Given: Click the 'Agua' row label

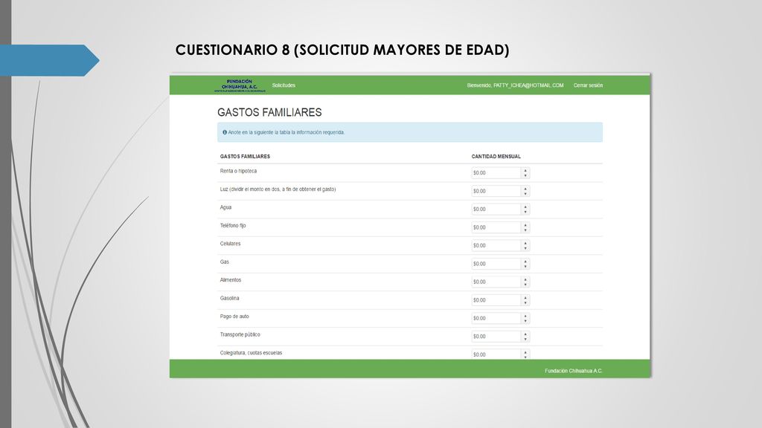Looking at the screenshot, I should click(x=225, y=207).
